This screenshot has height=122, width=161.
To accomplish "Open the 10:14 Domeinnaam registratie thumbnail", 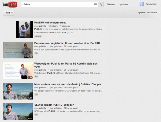I will click(18, 50).
